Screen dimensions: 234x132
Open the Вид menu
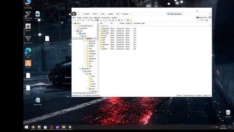tap(91, 18)
